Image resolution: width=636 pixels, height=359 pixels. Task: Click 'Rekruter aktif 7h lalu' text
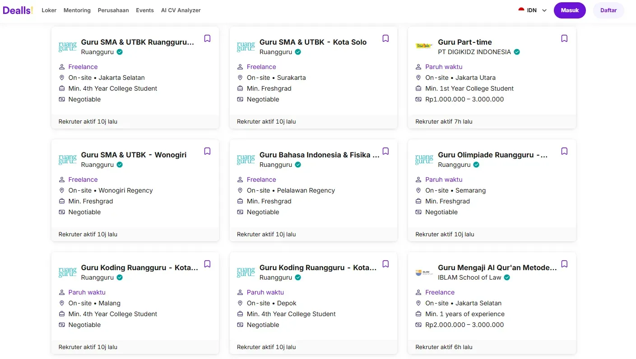tap(444, 121)
